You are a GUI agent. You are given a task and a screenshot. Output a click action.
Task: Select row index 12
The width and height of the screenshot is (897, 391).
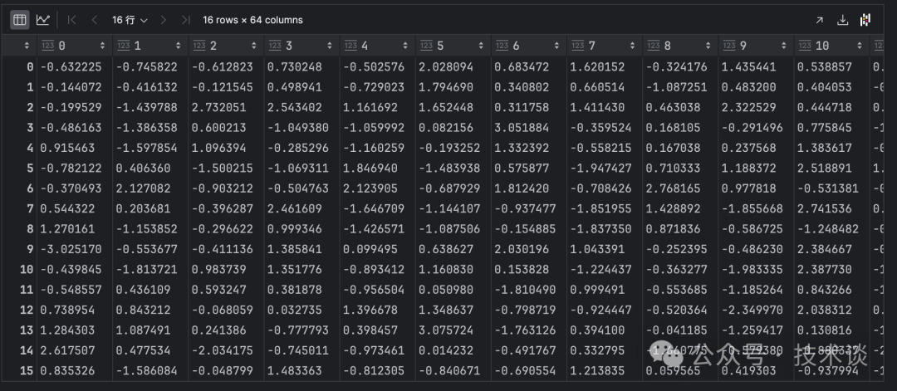click(x=27, y=310)
